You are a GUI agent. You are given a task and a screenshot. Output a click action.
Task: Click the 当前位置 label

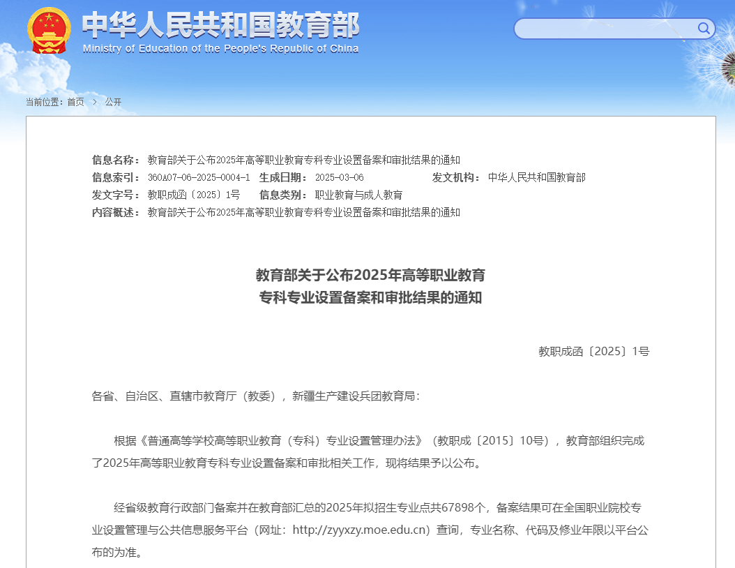[x=44, y=102]
